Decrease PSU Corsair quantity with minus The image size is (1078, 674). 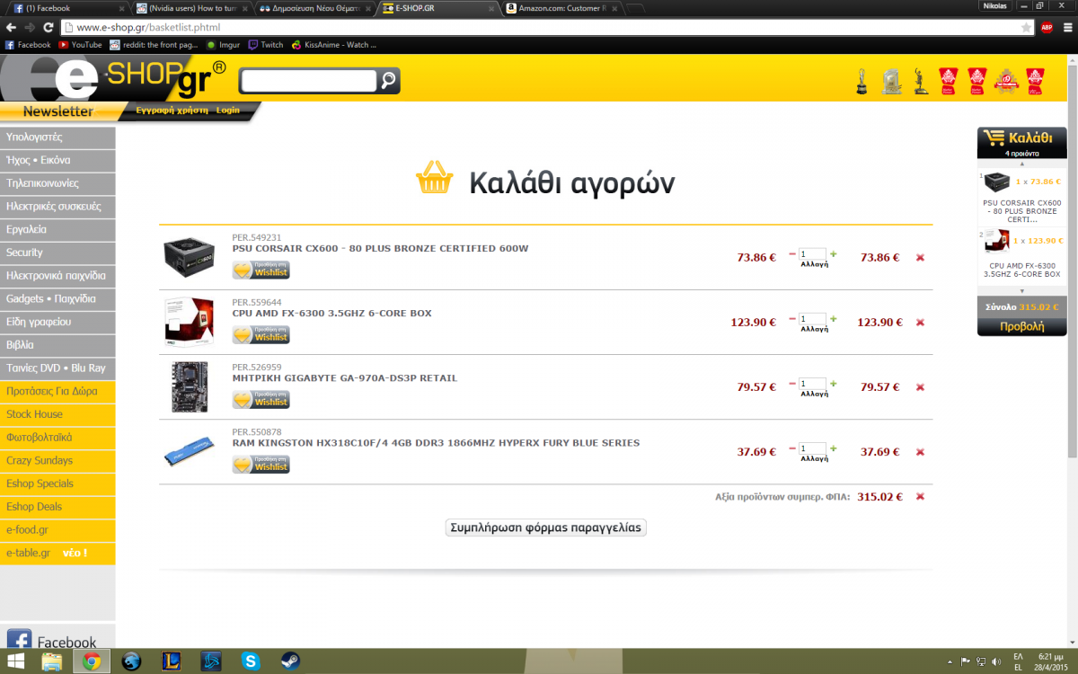tap(792, 254)
